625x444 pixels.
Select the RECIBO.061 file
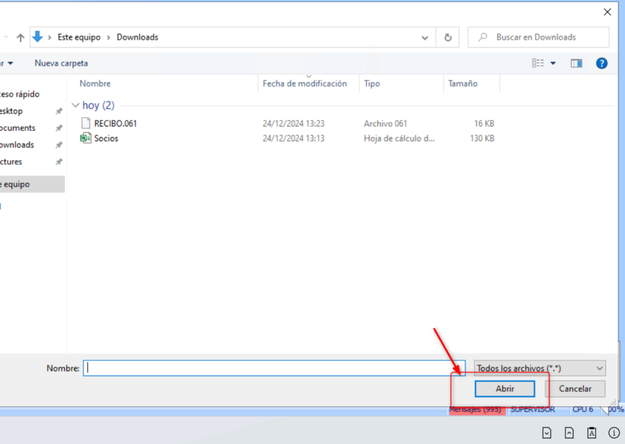click(115, 123)
